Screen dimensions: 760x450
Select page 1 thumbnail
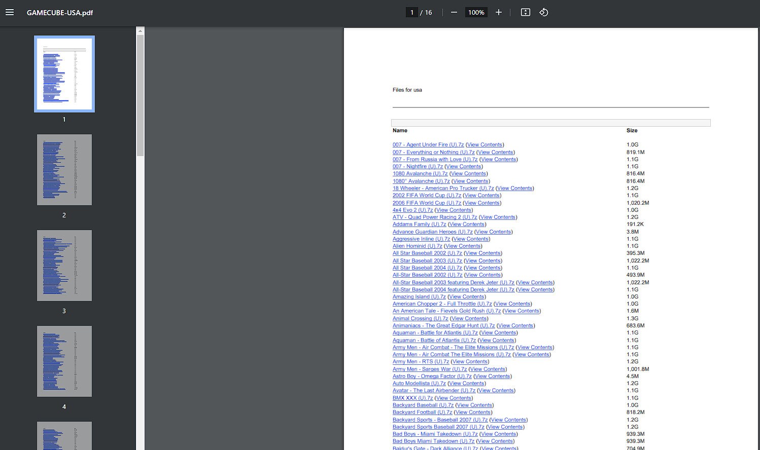point(64,74)
